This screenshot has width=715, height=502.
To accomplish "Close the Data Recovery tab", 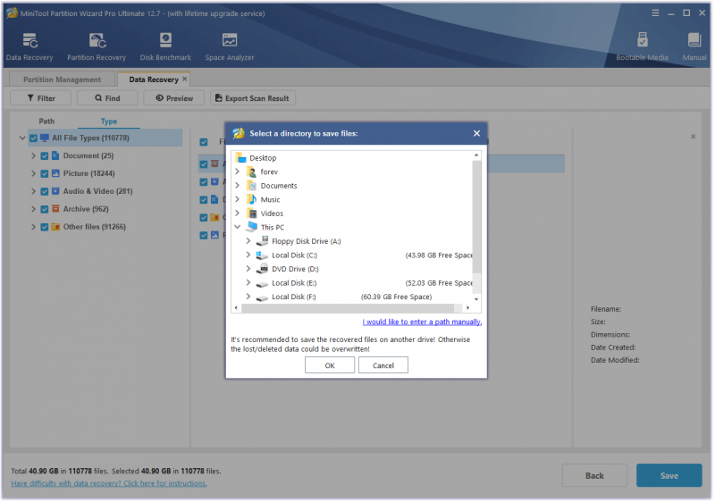I will click(x=185, y=79).
